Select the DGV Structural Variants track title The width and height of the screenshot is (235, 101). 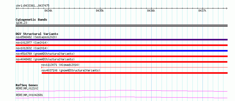pyautogui.click(x=37, y=34)
